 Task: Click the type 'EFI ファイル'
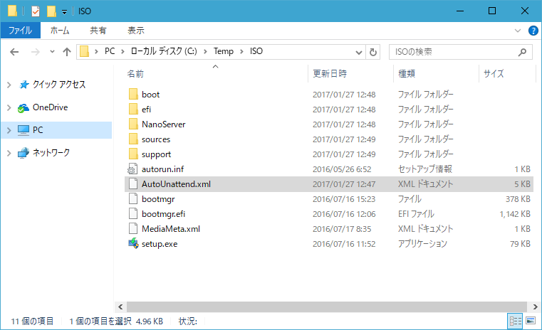[416, 214]
